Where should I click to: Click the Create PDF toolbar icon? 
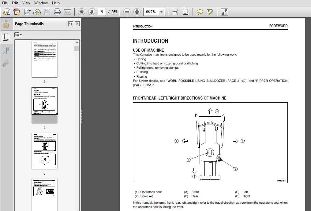(x=17, y=12)
